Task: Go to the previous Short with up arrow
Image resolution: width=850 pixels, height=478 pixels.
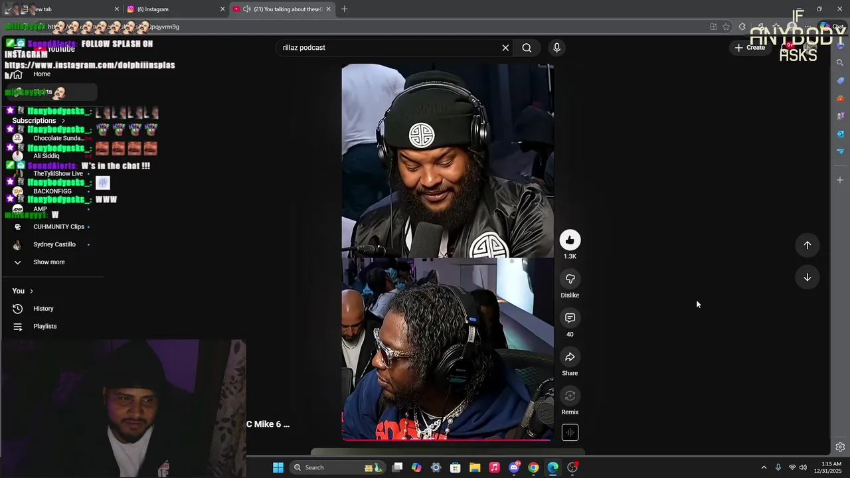Action: click(x=807, y=245)
